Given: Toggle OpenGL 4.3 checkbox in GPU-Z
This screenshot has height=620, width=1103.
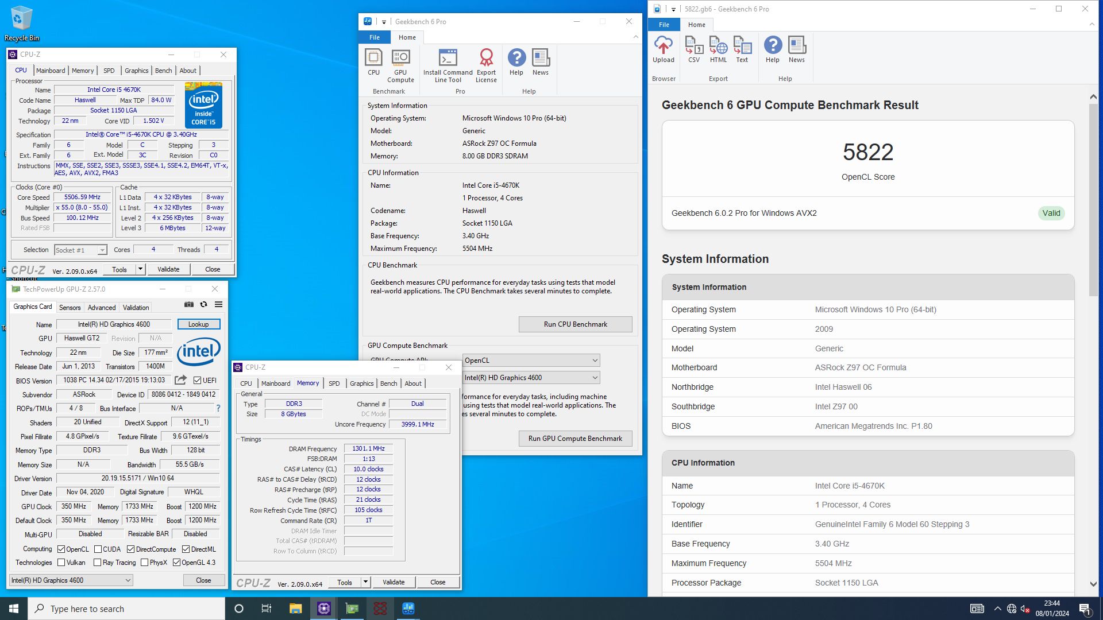Looking at the screenshot, I should pos(176,563).
